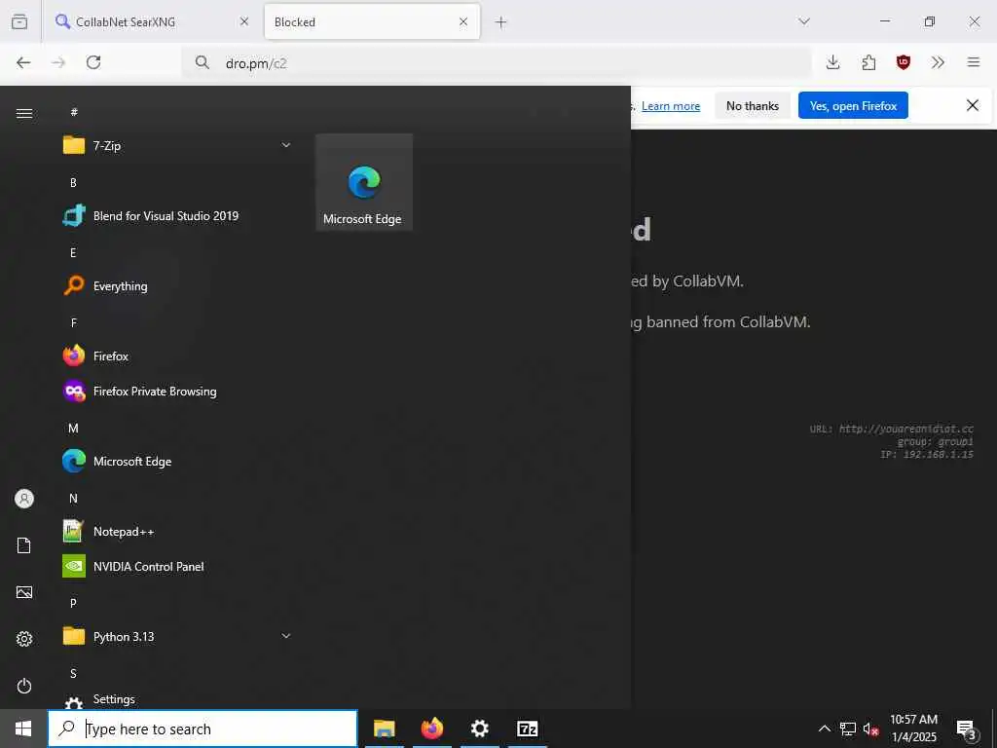Close the Blocked tab

(463, 21)
